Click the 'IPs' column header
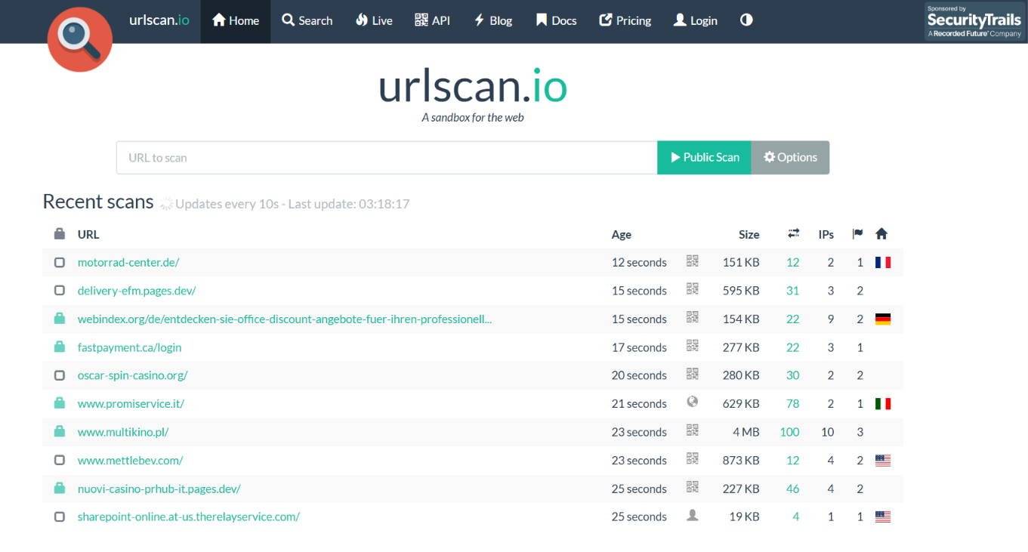The height and width of the screenshot is (552, 1028). [x=826, y=234]
